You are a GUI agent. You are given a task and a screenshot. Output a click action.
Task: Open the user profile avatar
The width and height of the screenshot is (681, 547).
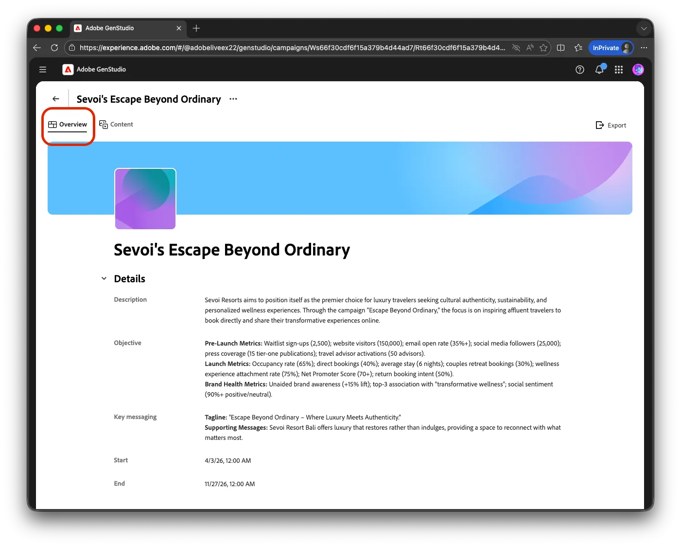point(638,70)
